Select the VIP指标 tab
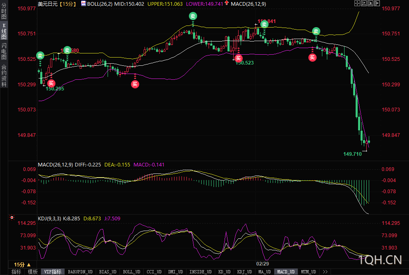The image size is (409, 275). pos(53,272)
